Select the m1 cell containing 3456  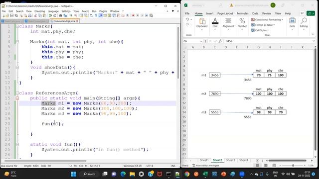215,75
